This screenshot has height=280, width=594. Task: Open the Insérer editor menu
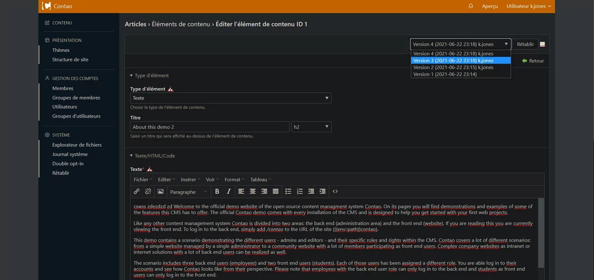(x=191, y=179)
